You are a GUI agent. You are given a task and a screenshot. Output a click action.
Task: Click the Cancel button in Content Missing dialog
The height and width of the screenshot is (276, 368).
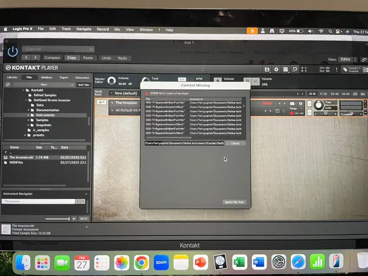235,143
